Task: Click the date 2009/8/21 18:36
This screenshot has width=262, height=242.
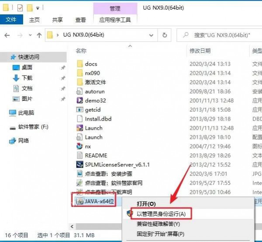Action: point(210,91)
